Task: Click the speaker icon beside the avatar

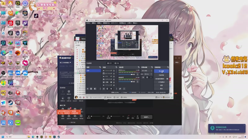Action: 80,97
